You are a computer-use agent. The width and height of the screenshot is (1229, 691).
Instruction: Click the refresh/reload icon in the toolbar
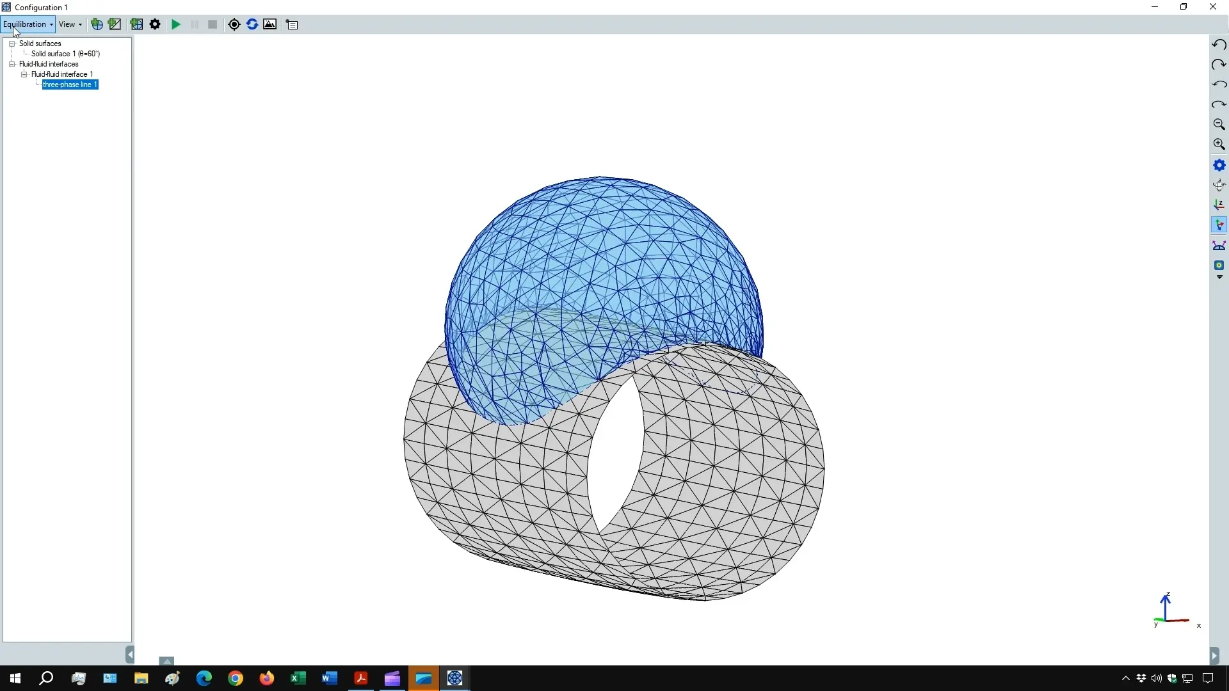[252, 24]
